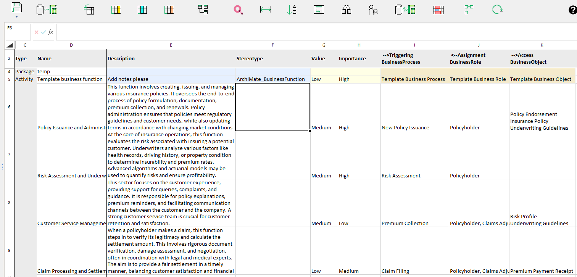The image size is (577, 277).
Task: Open the user lookup tool
Action: click(373, 10)
